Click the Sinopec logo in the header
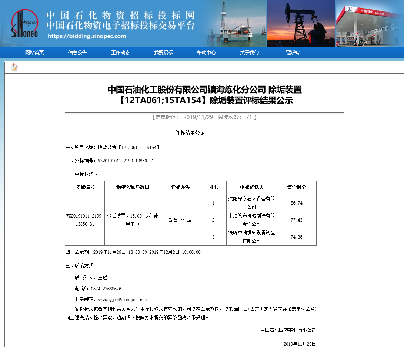The height and width of the screenshot is (347, 404). pyautogui.click(x=24, y=23)
